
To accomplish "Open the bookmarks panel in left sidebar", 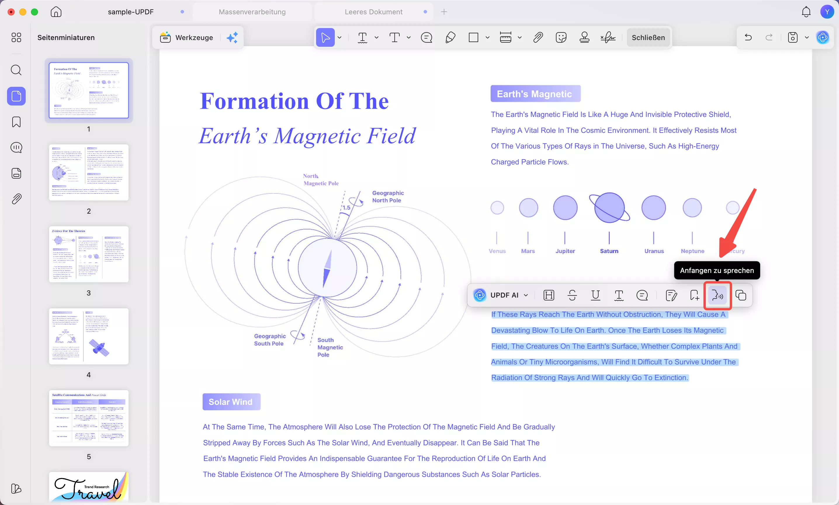I will tap(16, 122).
